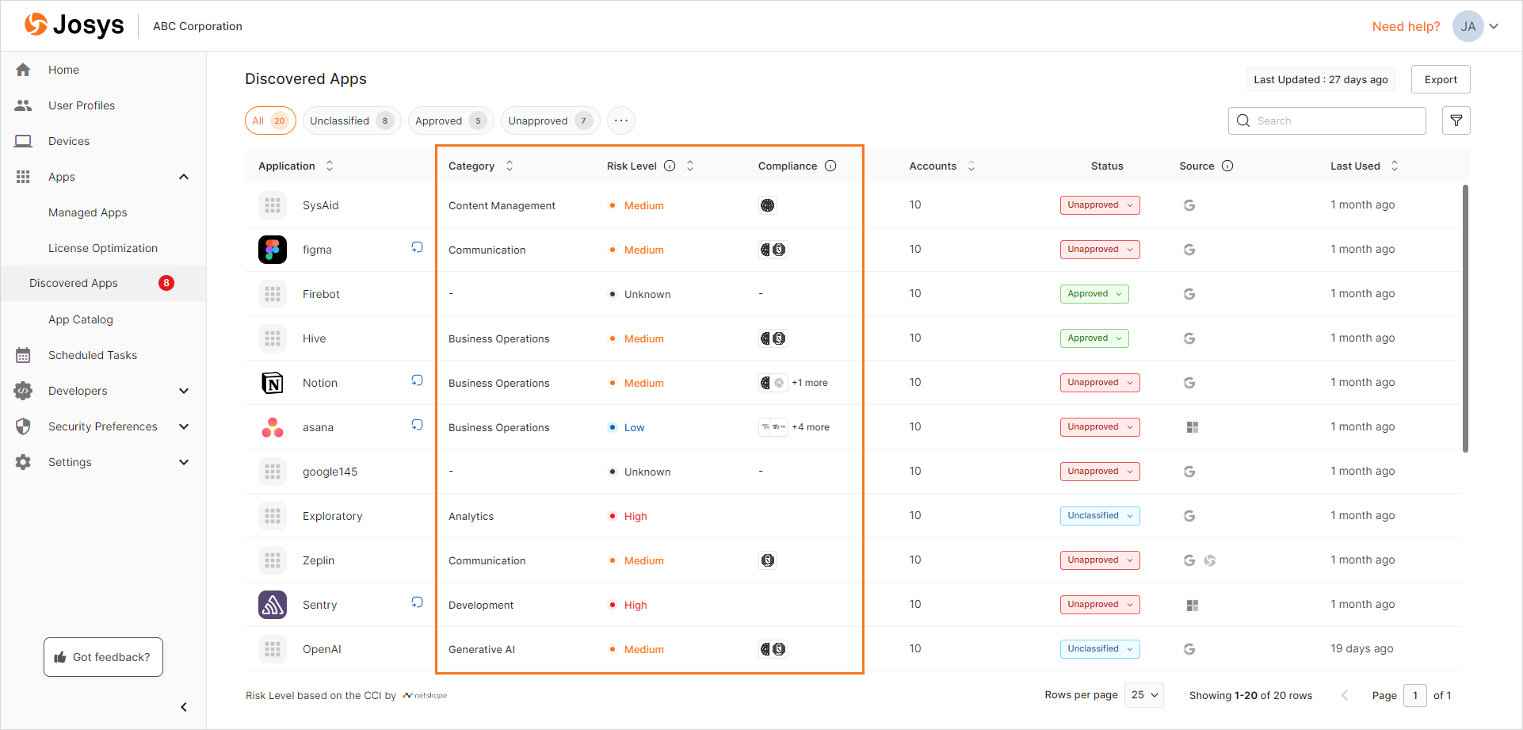Click the table vertical scrollbar
1523x730 pixels.
tap(1465, 319)
